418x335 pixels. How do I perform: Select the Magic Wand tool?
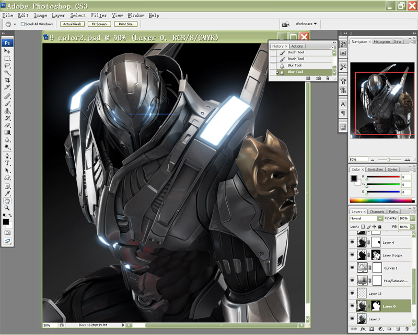(7, 73)
